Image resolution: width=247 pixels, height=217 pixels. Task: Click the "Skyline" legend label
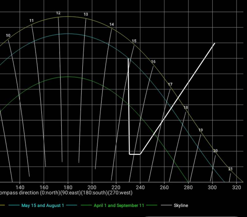pos(181,205)
